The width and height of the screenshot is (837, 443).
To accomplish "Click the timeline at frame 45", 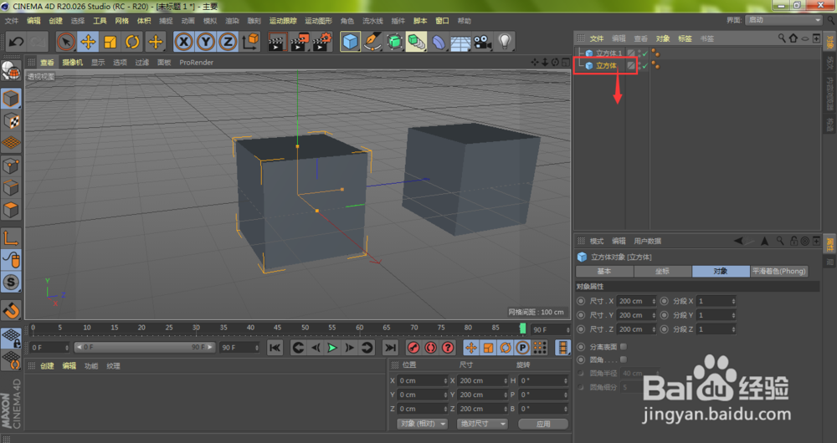I will 277,328.
